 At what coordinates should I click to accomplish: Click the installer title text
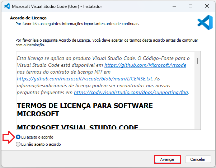tap(57, 6)
